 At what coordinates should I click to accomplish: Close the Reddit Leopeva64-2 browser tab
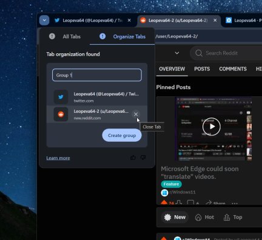(x=215, y=20)
